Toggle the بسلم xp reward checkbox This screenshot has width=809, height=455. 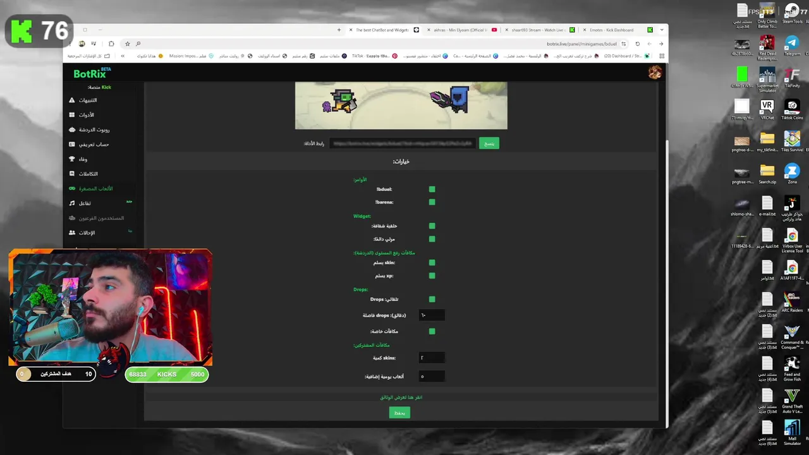432,276
